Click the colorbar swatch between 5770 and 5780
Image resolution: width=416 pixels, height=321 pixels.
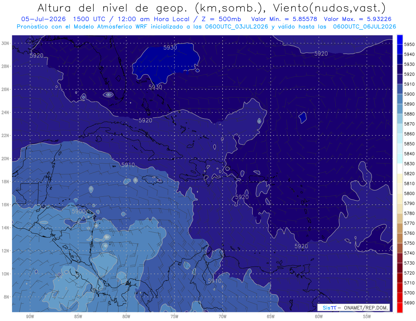click(x=400, y=218)
